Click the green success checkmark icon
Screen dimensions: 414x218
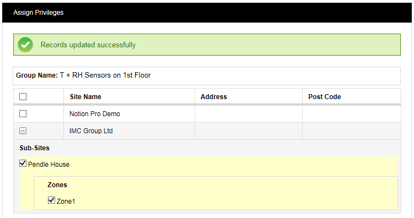25,45
